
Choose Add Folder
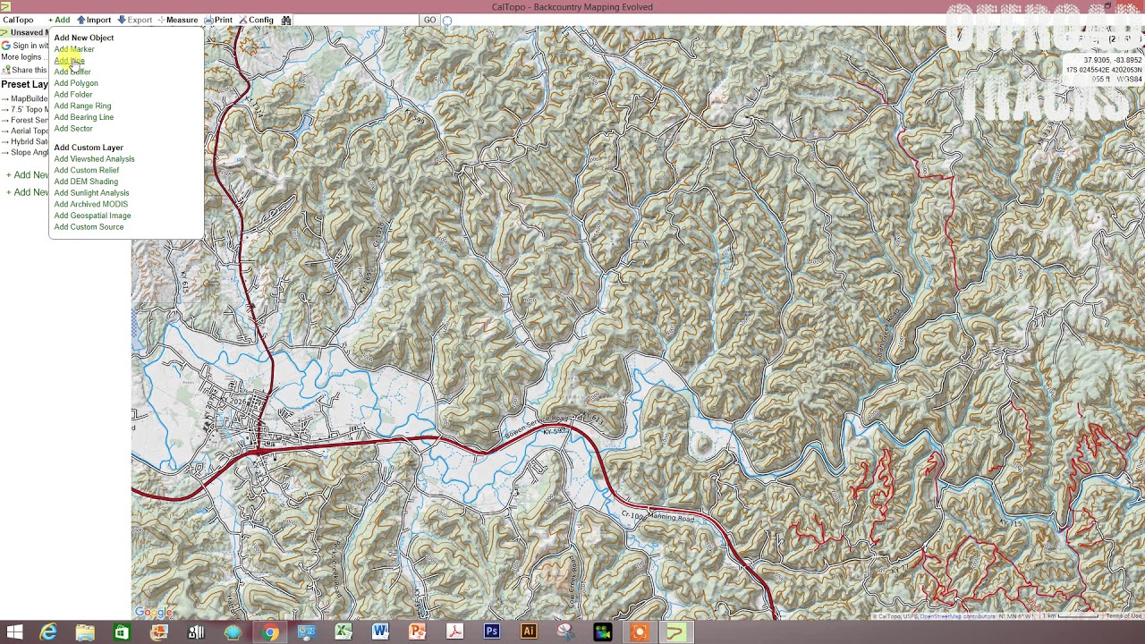73,95
